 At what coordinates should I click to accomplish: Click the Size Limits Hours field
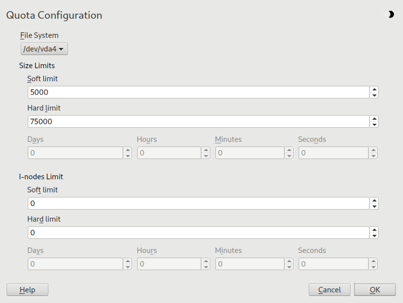tap(169, 153)
